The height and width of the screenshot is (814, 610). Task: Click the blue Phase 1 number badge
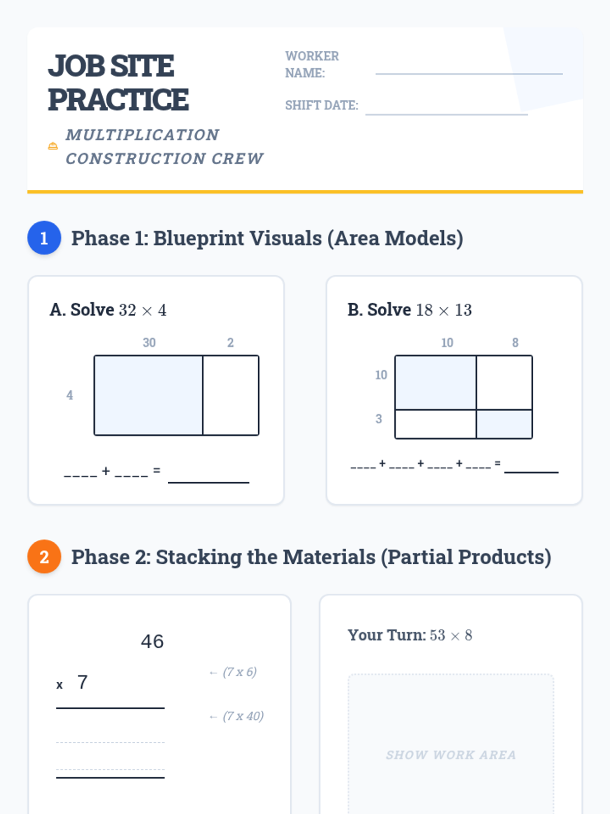pyautogui.click(x=44, y=238)
